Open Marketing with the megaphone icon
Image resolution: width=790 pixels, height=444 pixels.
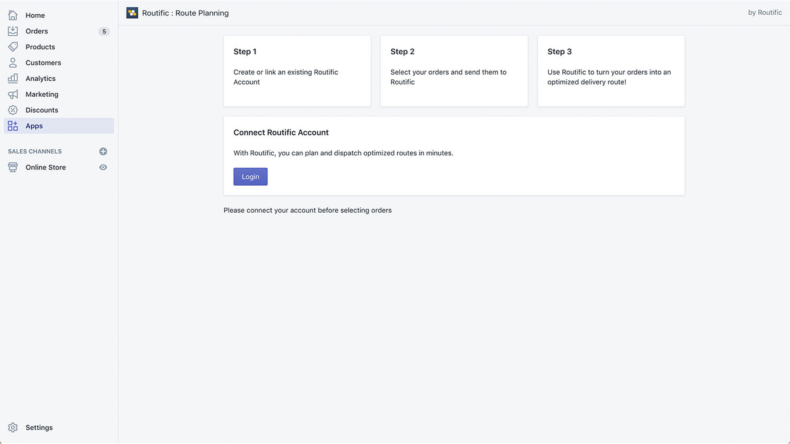pos(13,94)
